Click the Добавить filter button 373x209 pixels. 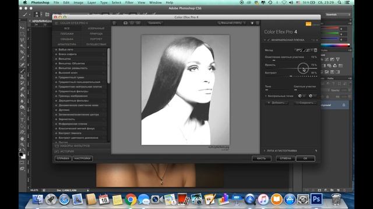point(277,103)
